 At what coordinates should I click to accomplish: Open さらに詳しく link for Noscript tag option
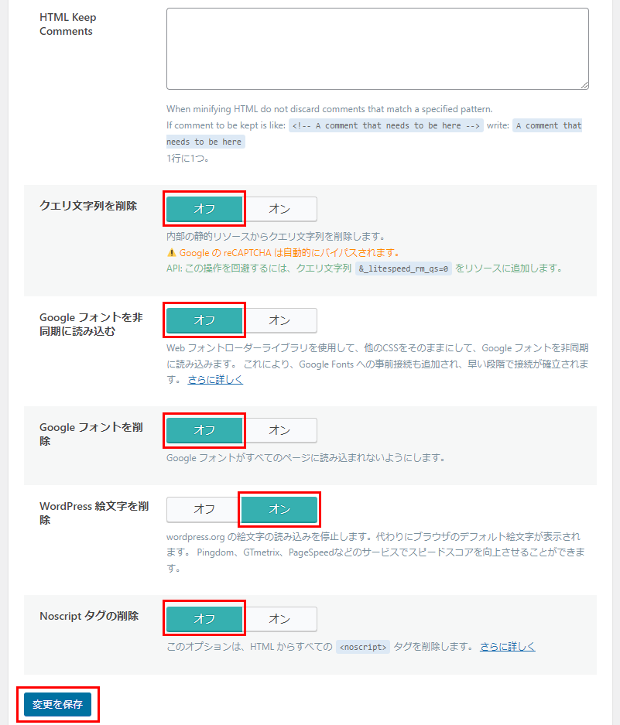click(x=507, y=646)
